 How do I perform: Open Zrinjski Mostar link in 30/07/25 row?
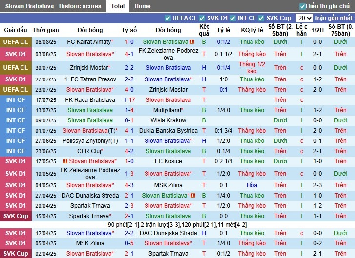click(89, 68)
